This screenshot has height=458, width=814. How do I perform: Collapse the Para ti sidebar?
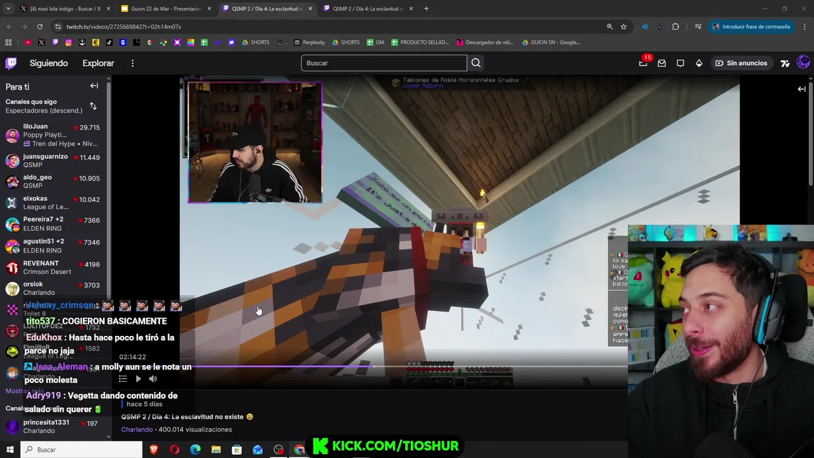click(x=94, y=86)
